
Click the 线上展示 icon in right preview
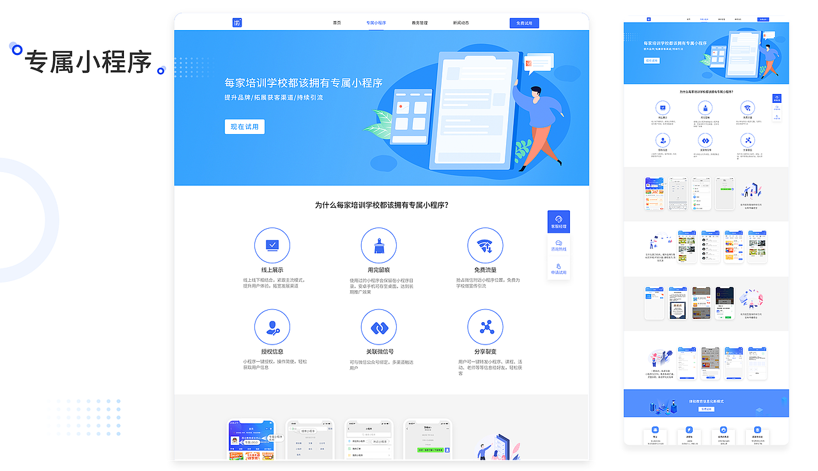pyautogui.click(x=663, y=107)
